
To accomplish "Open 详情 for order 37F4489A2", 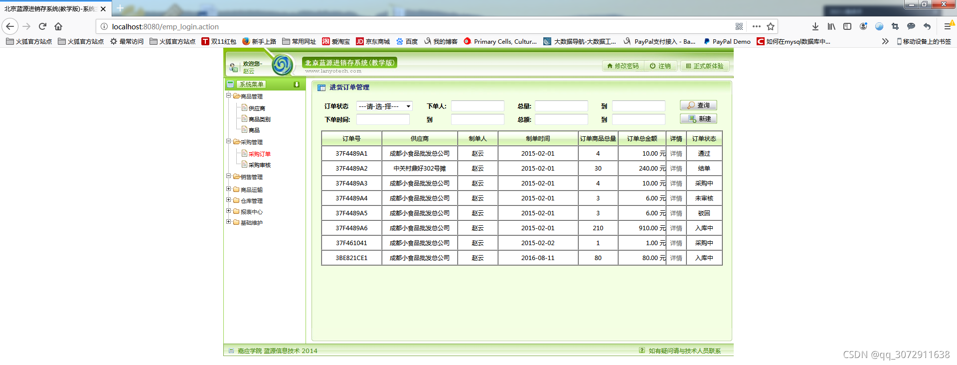I will 676,169.
